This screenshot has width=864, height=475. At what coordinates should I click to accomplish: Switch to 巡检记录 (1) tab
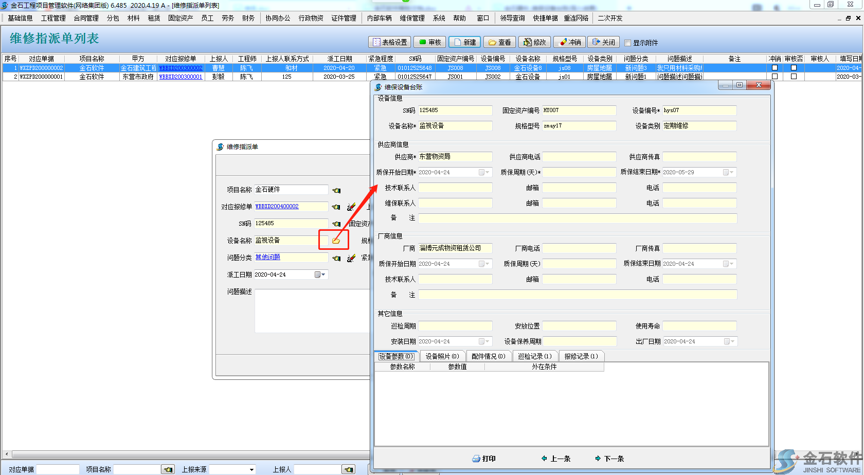click(x=535, y=356)
